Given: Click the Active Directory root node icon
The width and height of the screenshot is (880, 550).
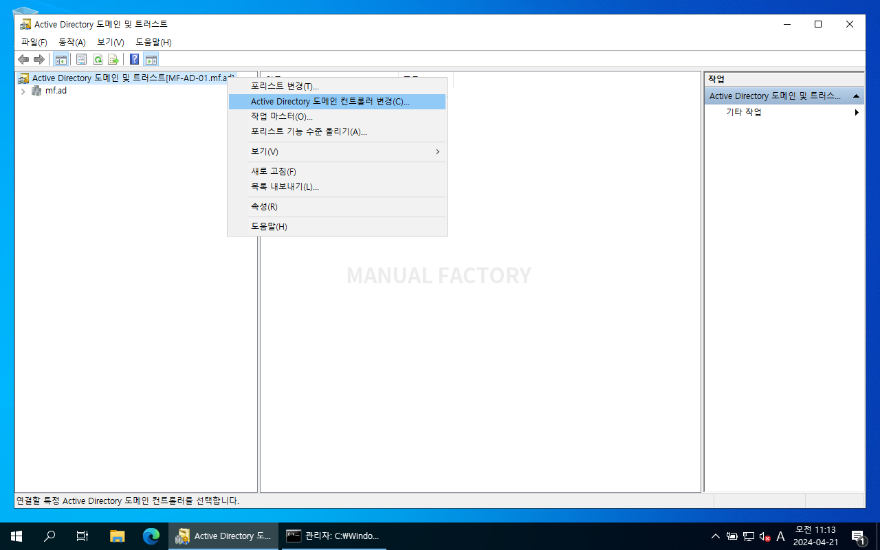Looking at the screenshot, I should (x=23, y=78).
